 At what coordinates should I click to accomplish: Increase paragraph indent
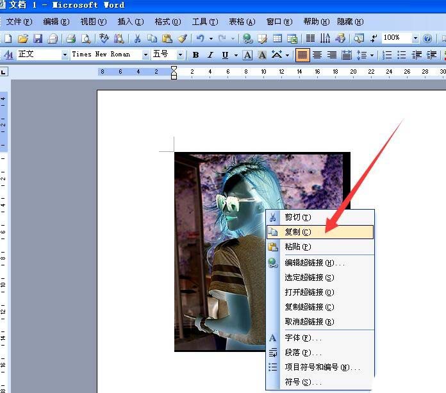(431, 54)
